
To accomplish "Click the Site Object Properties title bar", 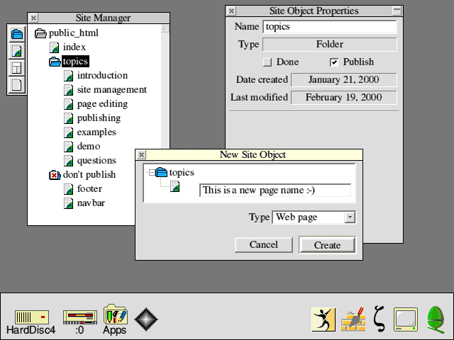I will (314, 11).
